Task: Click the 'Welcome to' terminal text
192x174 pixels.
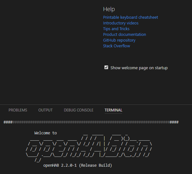Action: (x=46, y=133)
